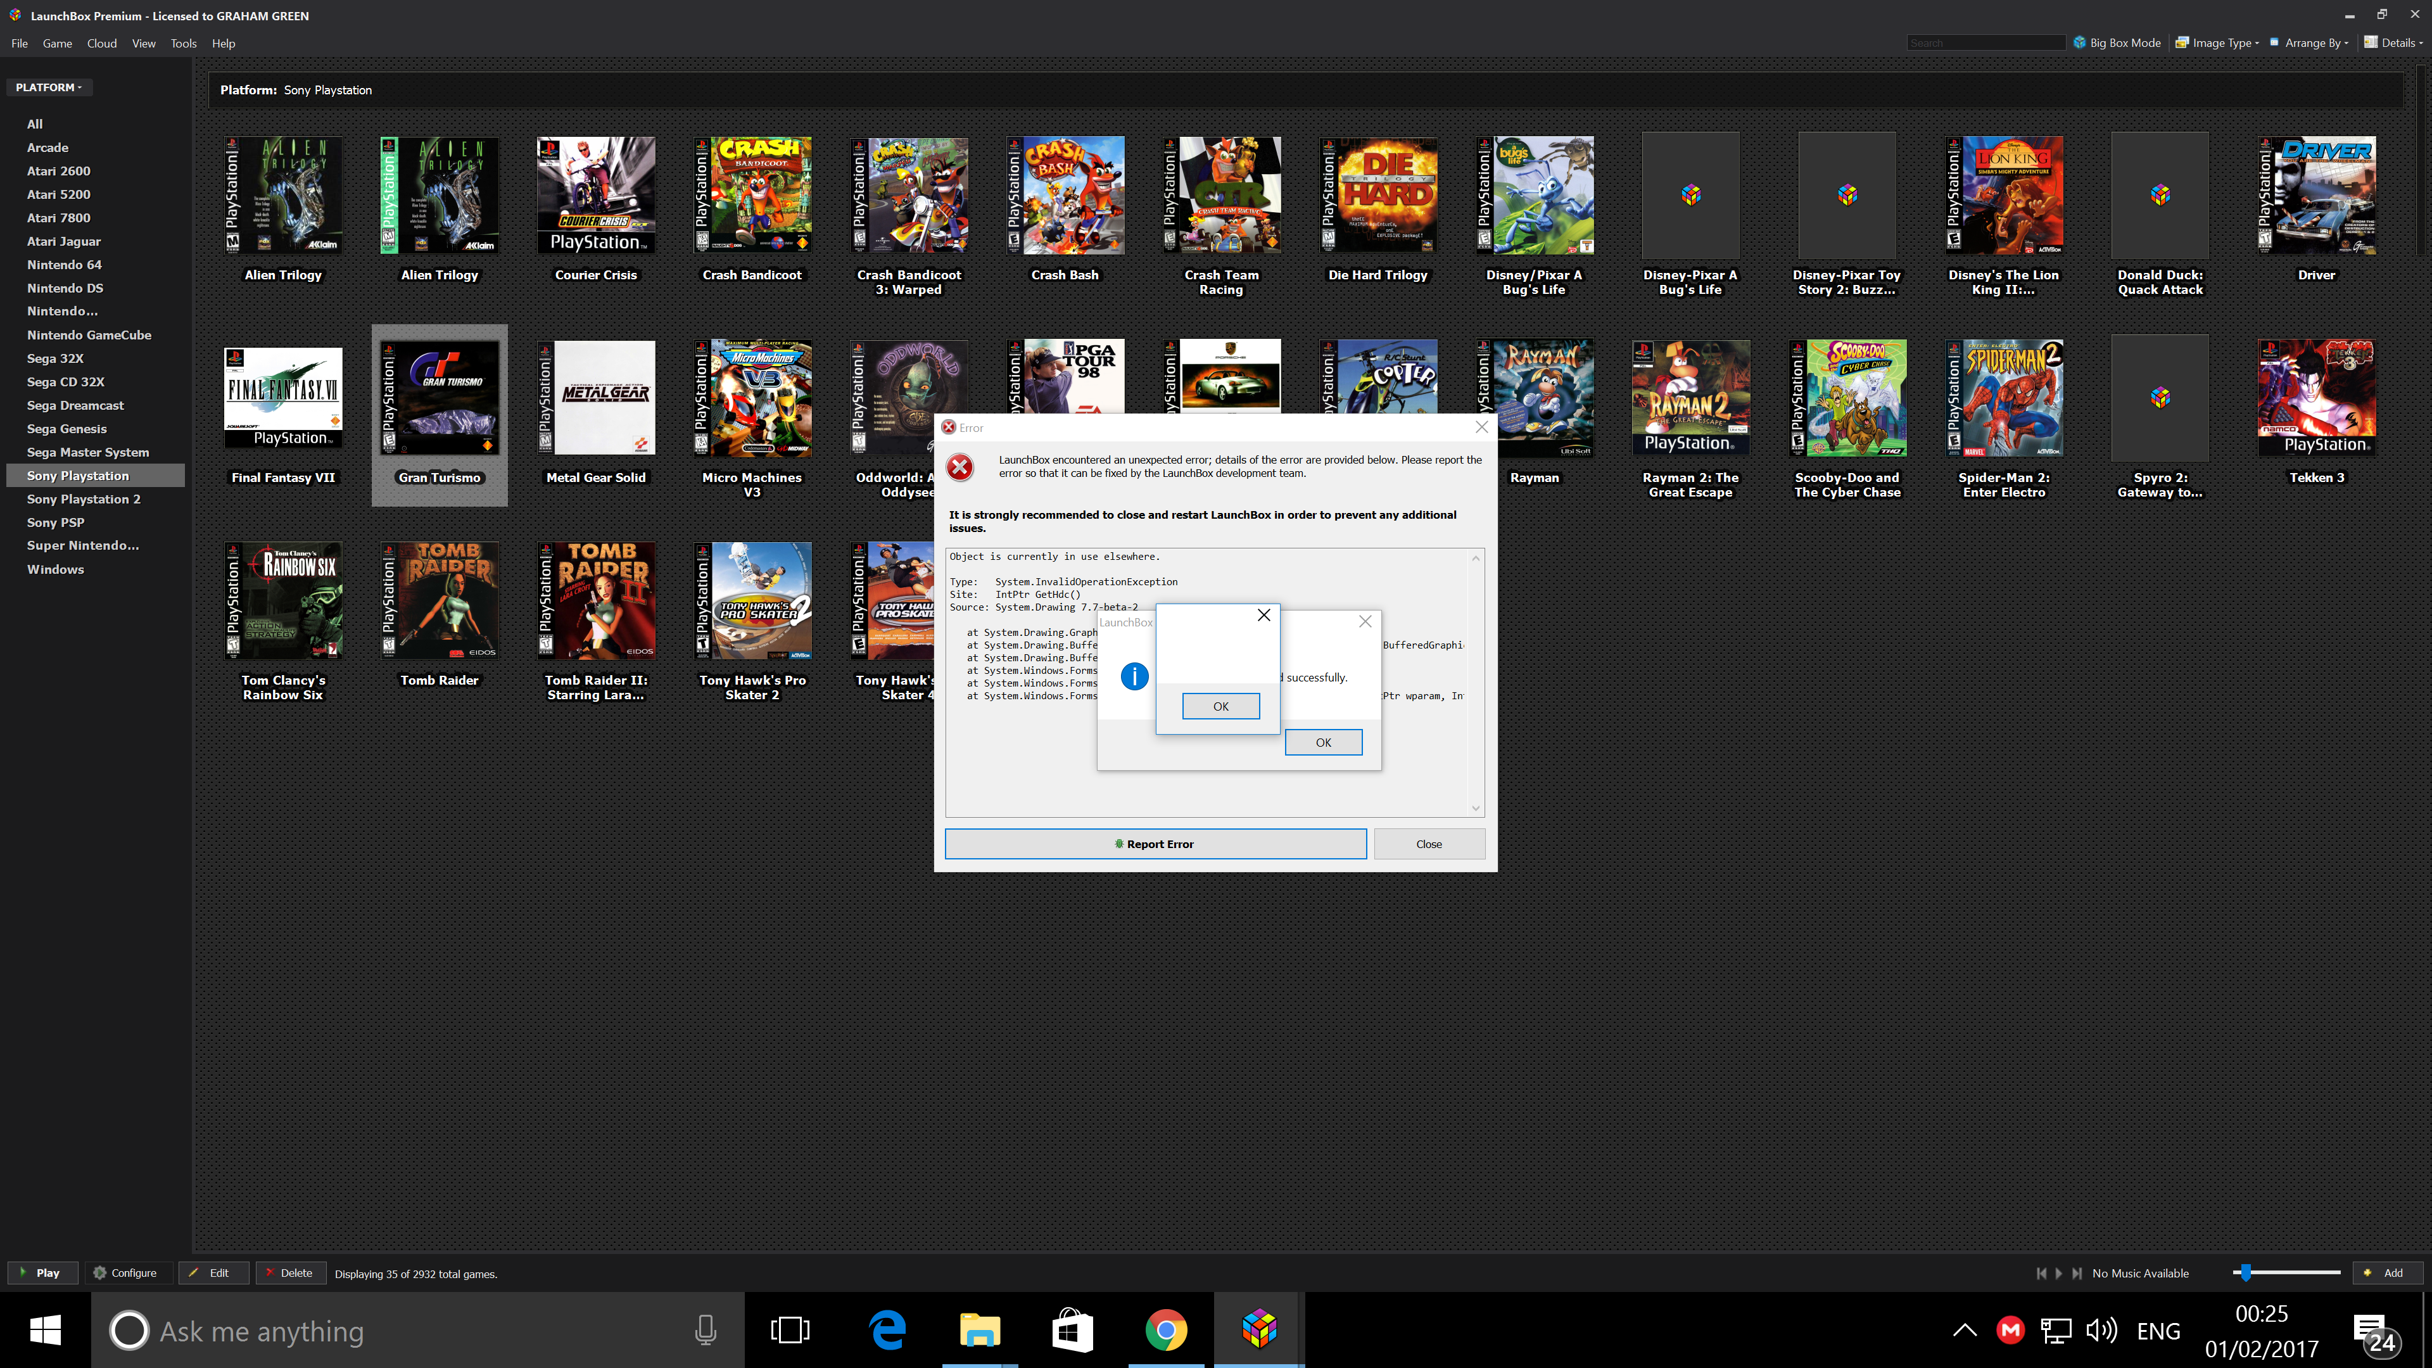Select the Final Fantasy VII cover

pyautogui.click(x=283, y=398)
